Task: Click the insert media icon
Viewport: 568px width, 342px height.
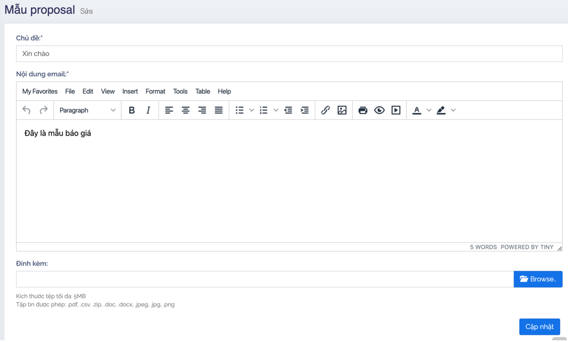Action: [x=396, y=110]
